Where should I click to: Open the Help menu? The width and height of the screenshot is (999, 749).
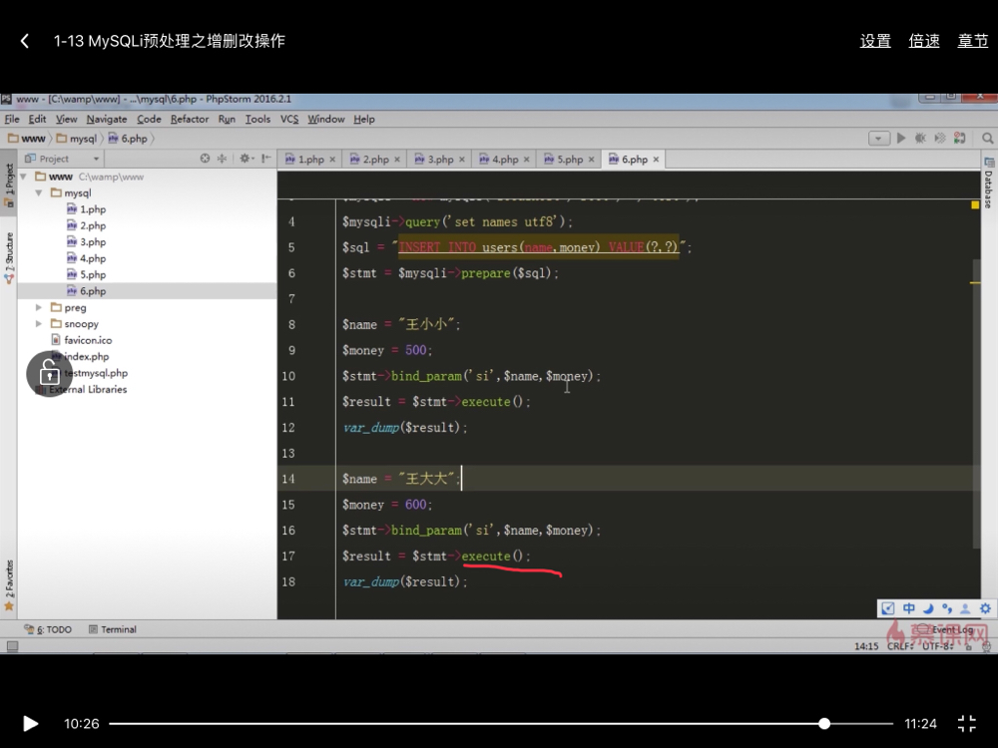click(364, 119)
